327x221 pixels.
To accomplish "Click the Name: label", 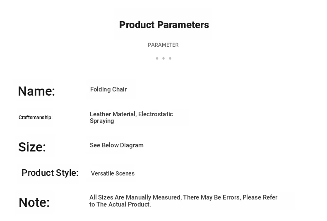I will coord(36,91).
